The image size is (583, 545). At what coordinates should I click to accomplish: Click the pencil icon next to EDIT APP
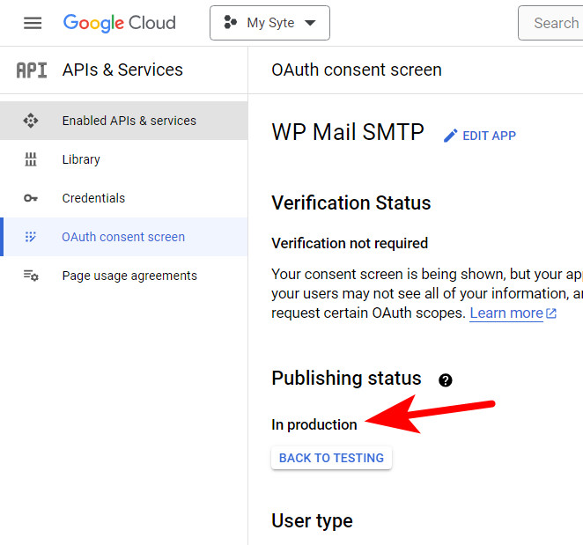[x=450, y=136]
